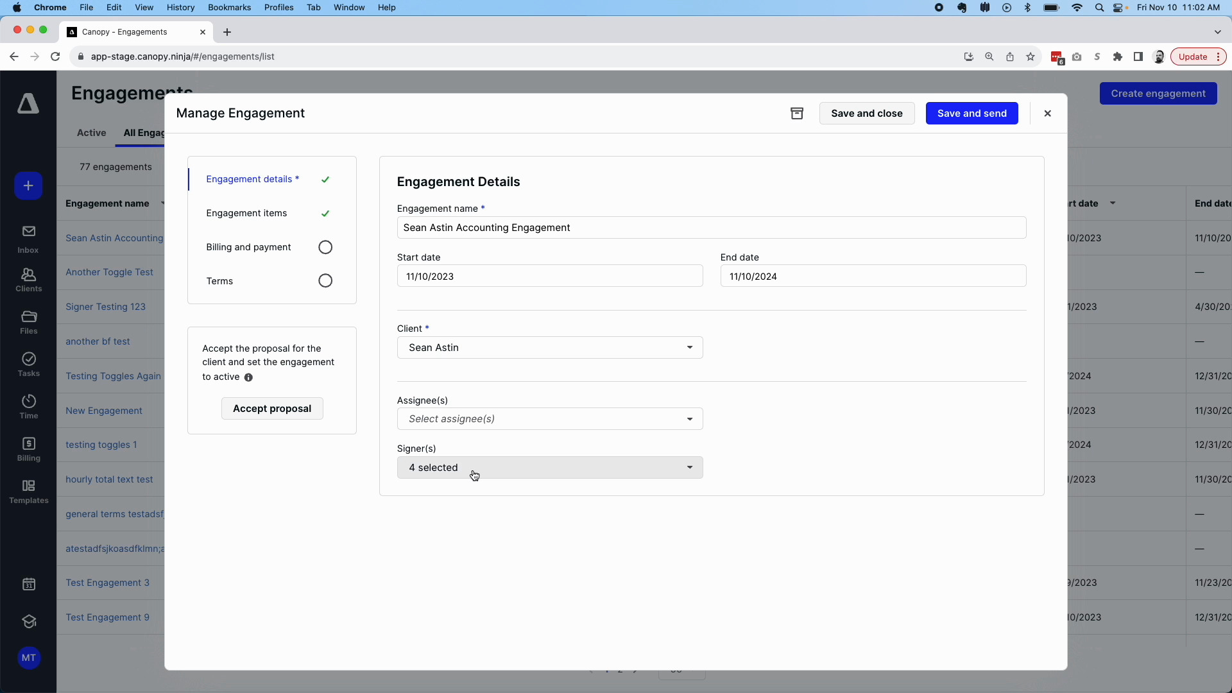Screen dimensions: 1232x693
Task: Open the testing toggles 1 link
Action: tap(101, 445)
